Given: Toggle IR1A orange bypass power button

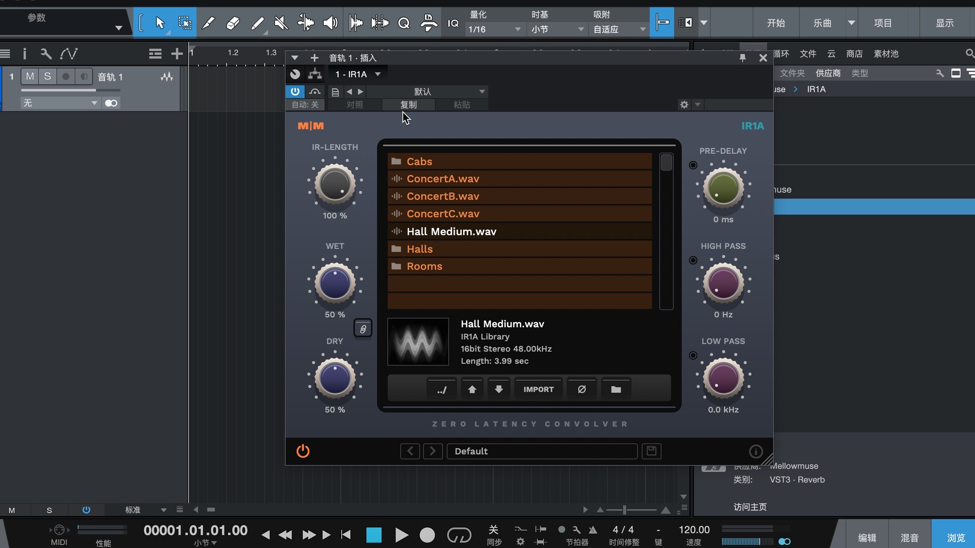Looking at the screenshot, I should pos(303,451).
